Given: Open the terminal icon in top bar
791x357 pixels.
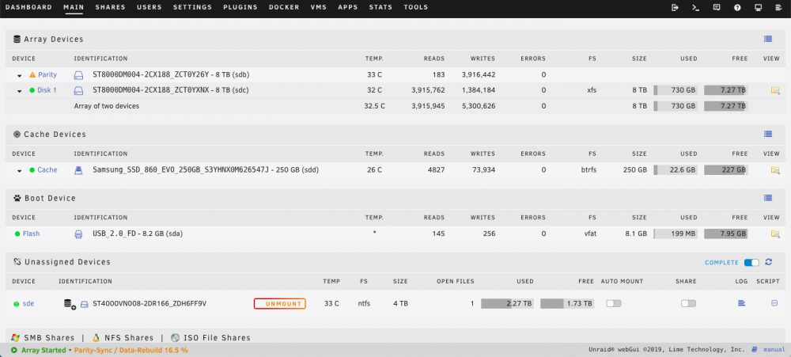Looking at the screenshot, I should click(695, 8).
